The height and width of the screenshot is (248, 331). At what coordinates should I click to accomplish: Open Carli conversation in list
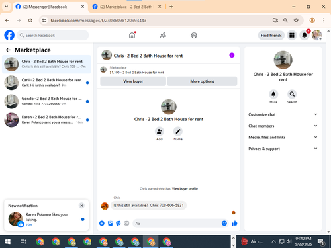(x=46, y=83)
